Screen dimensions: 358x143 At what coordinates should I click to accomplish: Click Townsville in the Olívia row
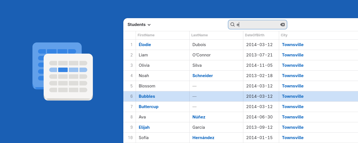(x=293, y=65)
